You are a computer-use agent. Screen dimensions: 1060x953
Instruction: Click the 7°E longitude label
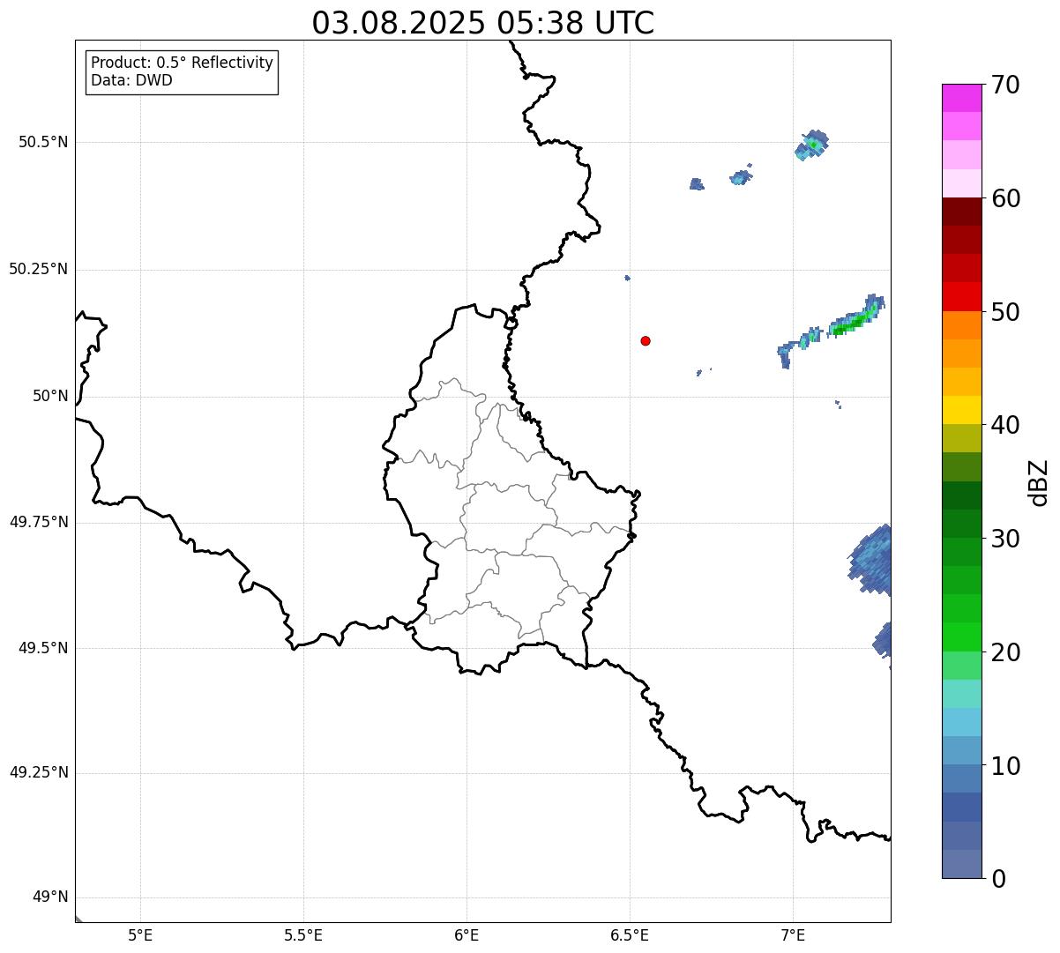[x=793, y=935]
